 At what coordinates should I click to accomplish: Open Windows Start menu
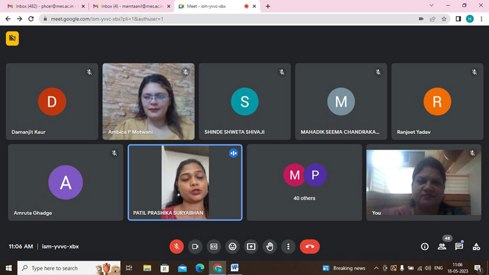(x=9, y=268)
